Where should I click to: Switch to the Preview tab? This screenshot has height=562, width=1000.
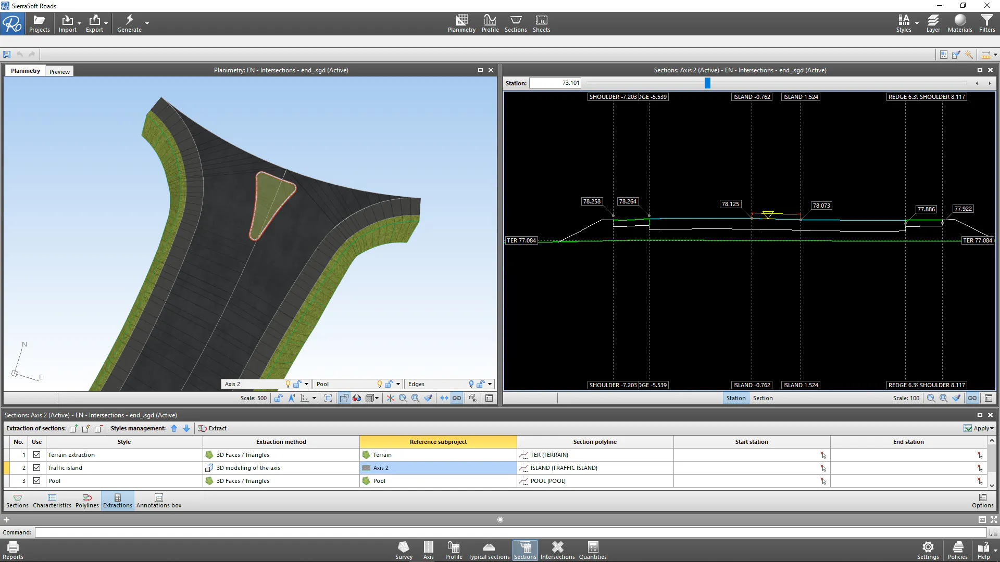pyautogui.click(x=59, y=71)
